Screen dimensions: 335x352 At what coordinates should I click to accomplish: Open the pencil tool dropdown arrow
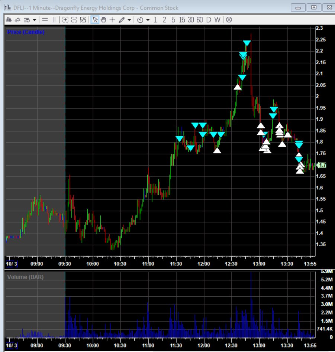(129, 20)
